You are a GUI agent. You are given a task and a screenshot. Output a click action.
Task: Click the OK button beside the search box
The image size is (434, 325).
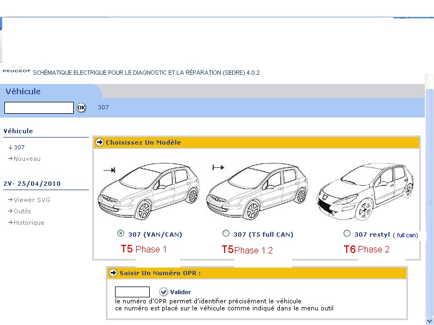pos(81,107)
